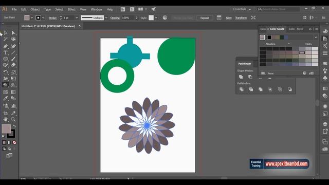Select the Magic Wand tool

[x=6, y=39]
